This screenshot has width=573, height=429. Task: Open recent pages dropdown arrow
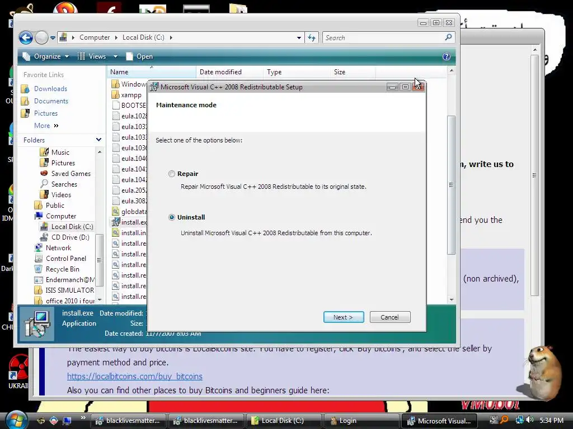pos(53,37)
